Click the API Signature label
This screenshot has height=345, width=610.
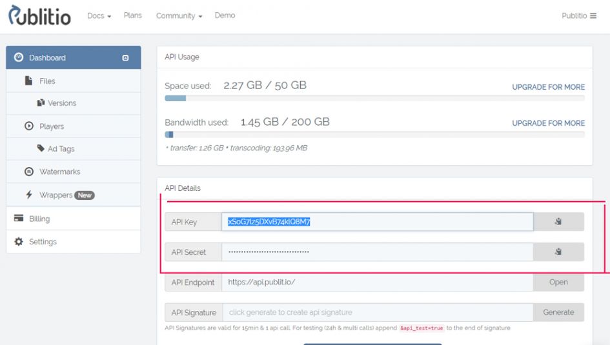point(194,313)
